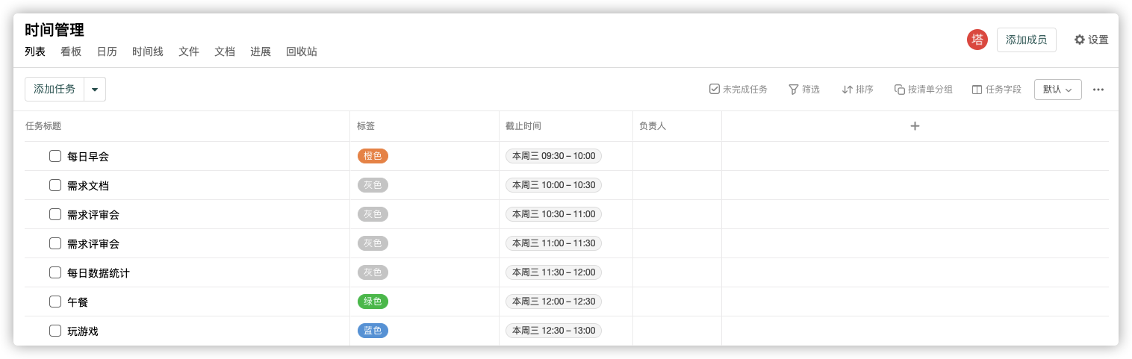The image size is (1132, 359).
Task: Click the red 塔 user avatar
Action: [x=977, y=40]
